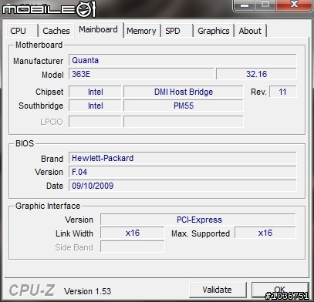Click the Southbridge label
The width and height of the screenshot is (314, 302).
click(41, 106)
